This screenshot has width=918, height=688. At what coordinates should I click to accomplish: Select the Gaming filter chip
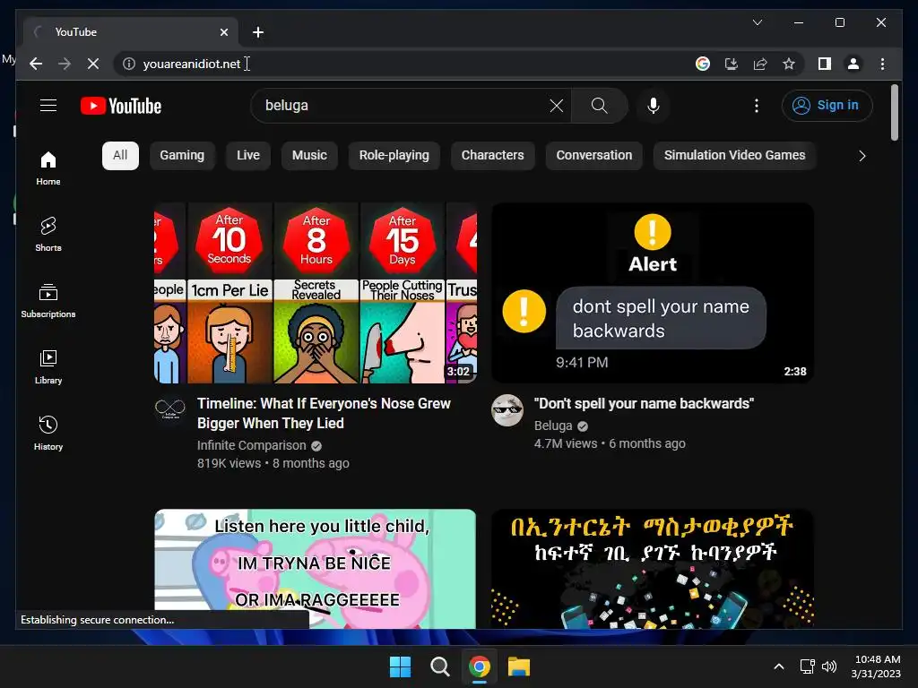coord(182,156)
